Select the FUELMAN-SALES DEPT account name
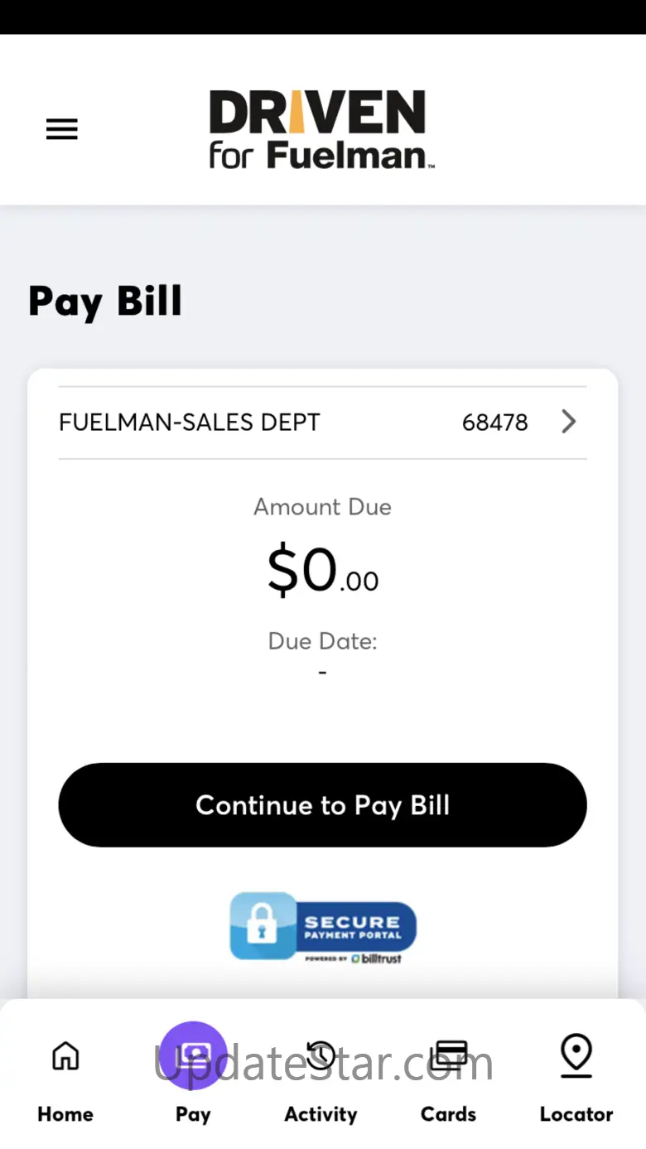The image size is (646, 1149). tap(189, 422)
